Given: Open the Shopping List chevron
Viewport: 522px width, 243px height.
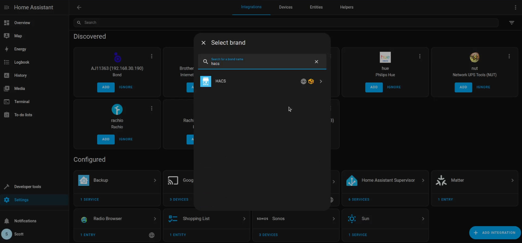Looking at the screenshot, I should (244, 219).
